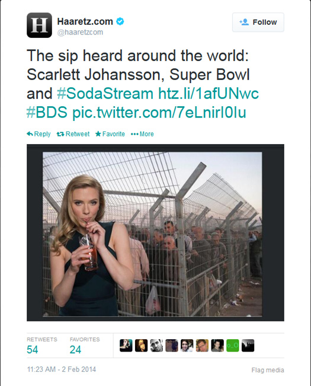The height and width of the screenshot is (386, 311).
Task: Flag the media as inappropriate
Action: click(x=268, y=370)
